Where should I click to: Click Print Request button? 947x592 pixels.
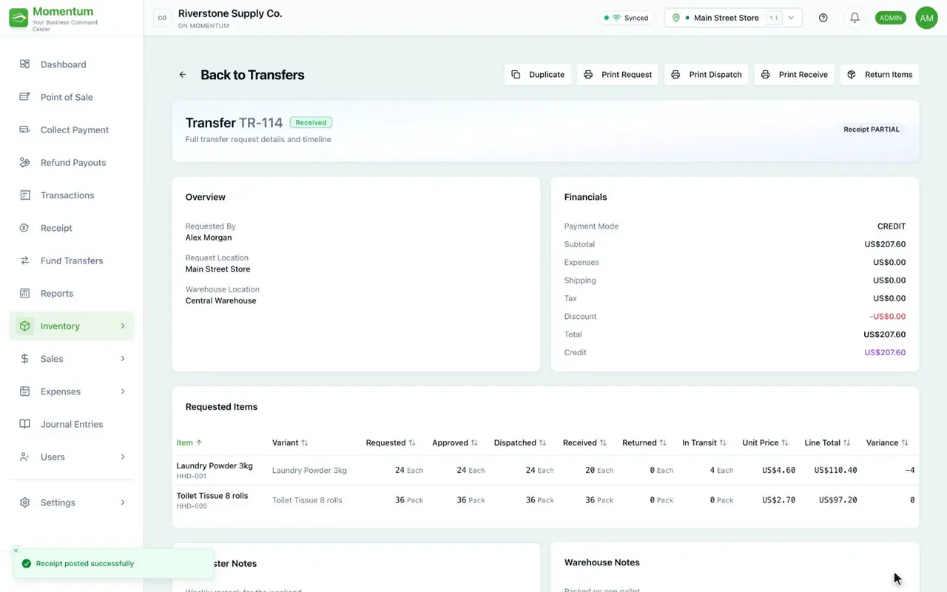(618, 75)
